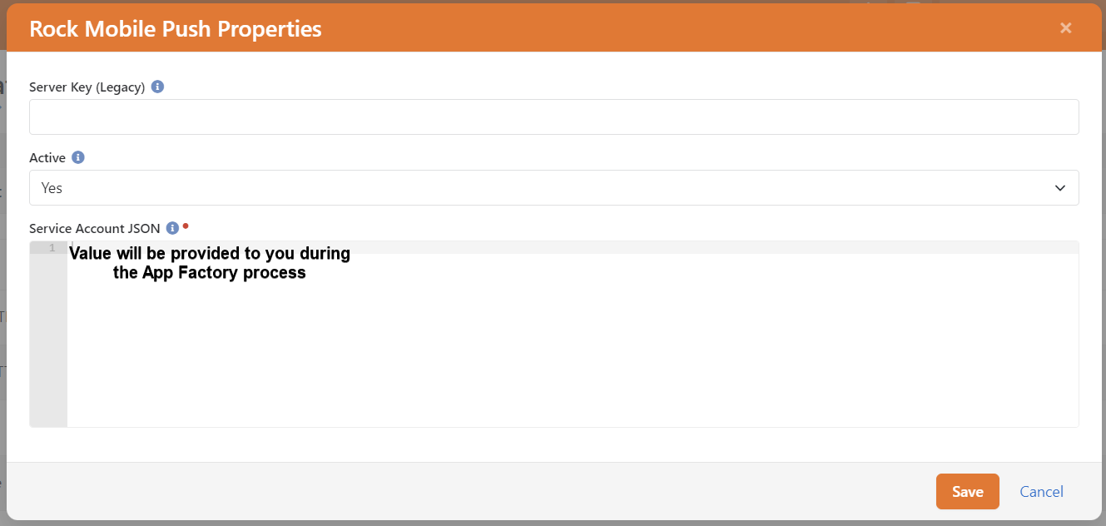Click the 'Value will be provided' placeholder text
Image resolution: width=1106 pixels, height=526 pixels.
[210, 262]
